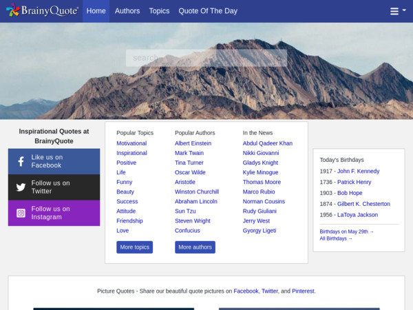Open the Topics menu item
This screenshot has width=413, height=310.
(x=159, y=11)
